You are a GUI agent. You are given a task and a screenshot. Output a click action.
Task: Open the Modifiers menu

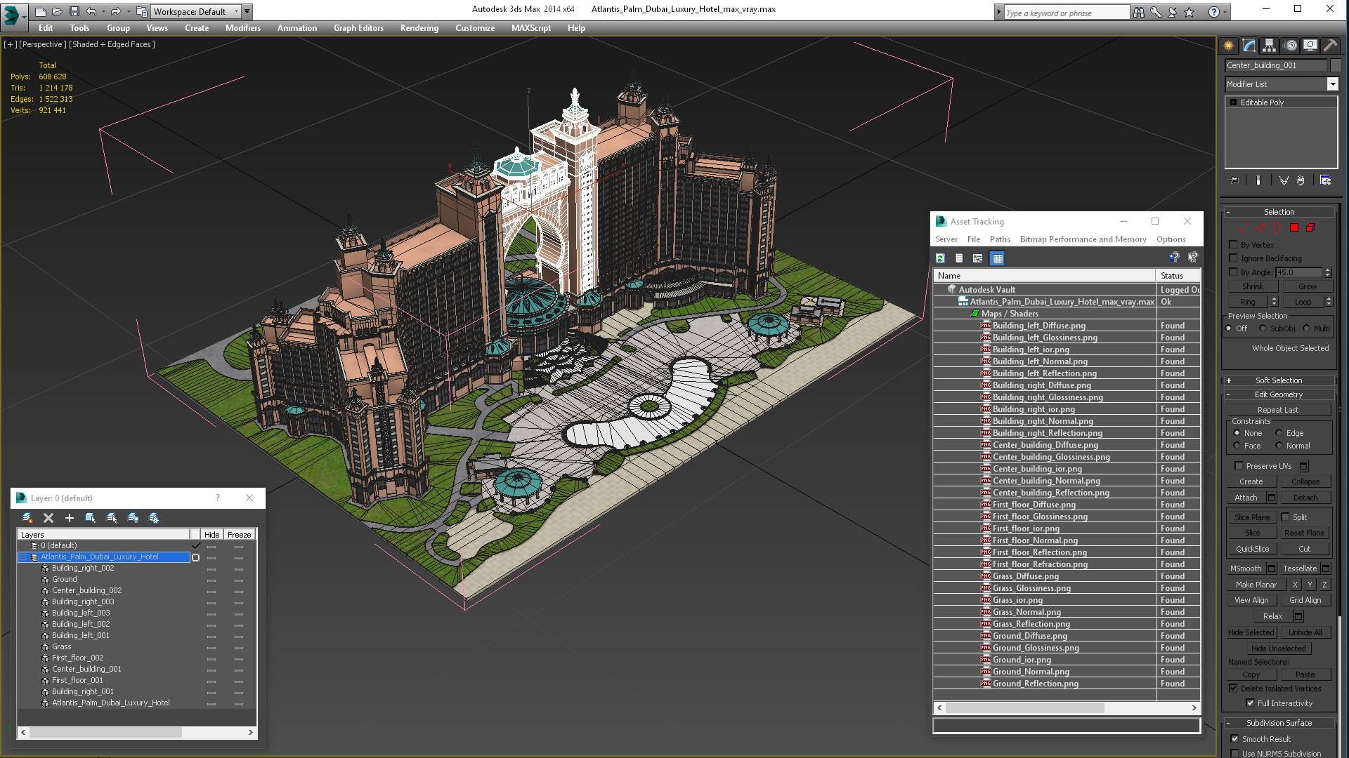point(243,28)
